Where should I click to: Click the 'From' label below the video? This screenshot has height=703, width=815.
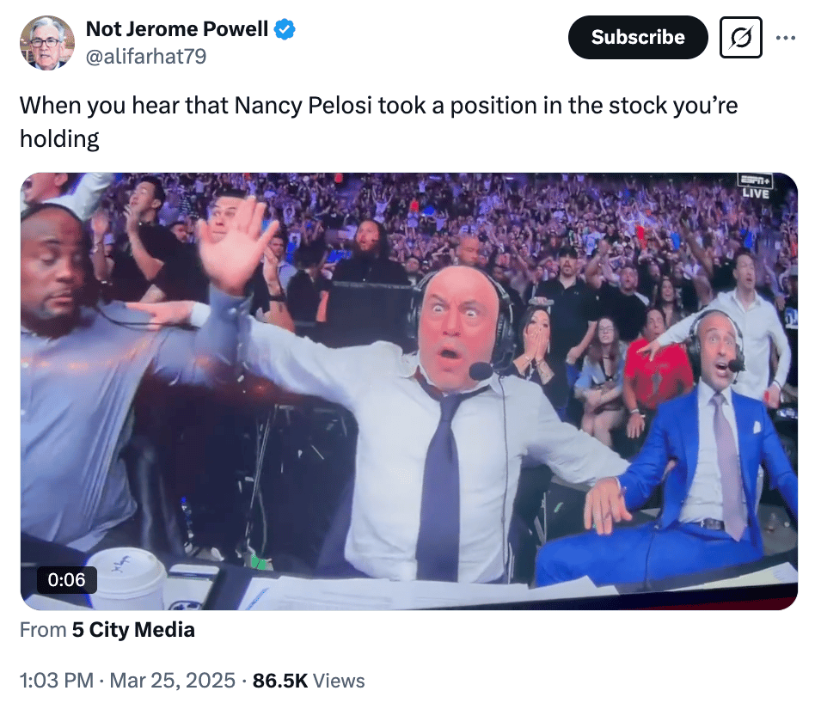43,630
